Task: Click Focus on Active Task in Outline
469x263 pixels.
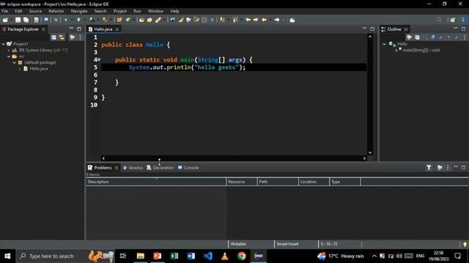Action: [x=409, y=37]
